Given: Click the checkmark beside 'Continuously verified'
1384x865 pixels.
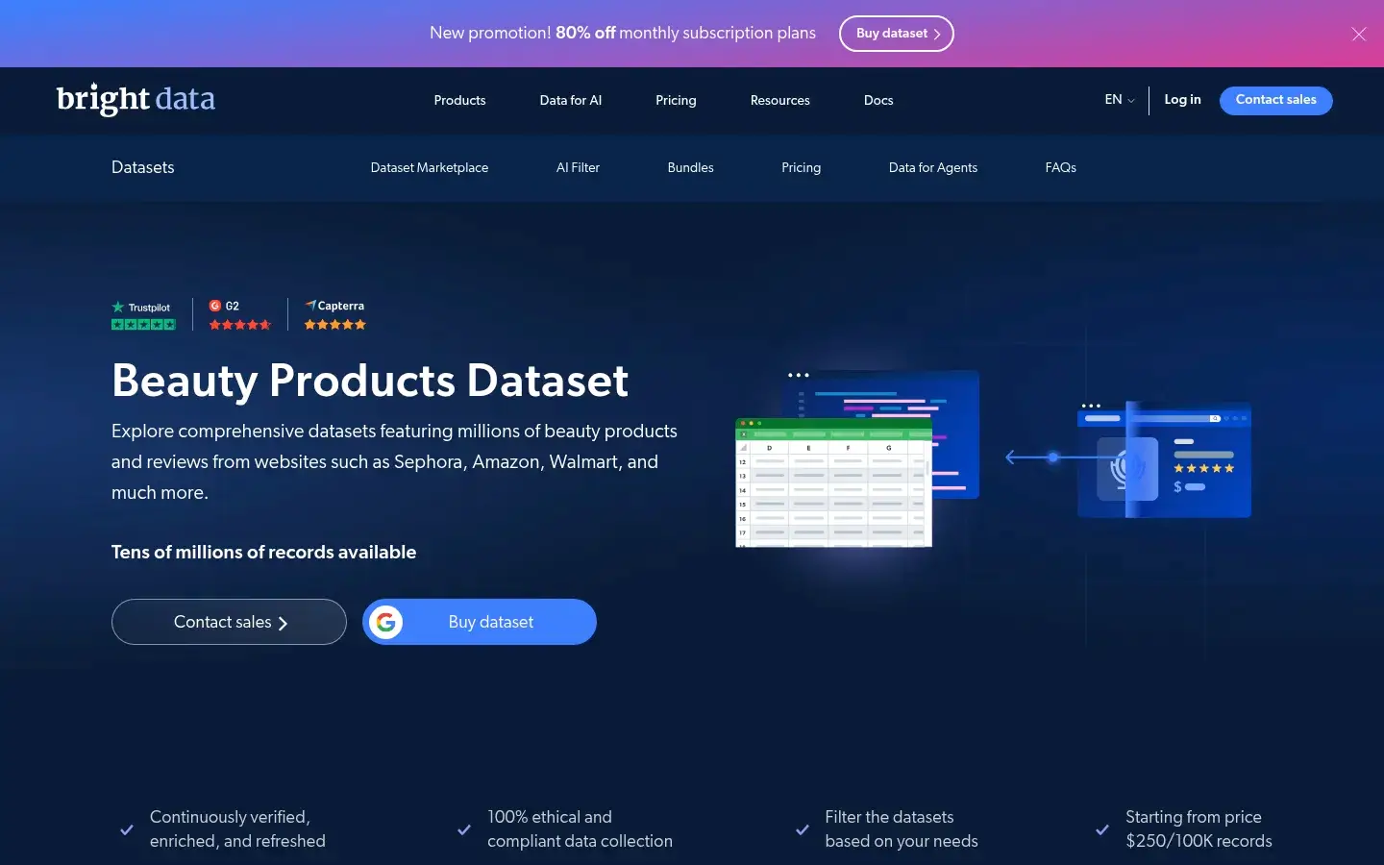Looking at the screenshot, I should point(126,829).
